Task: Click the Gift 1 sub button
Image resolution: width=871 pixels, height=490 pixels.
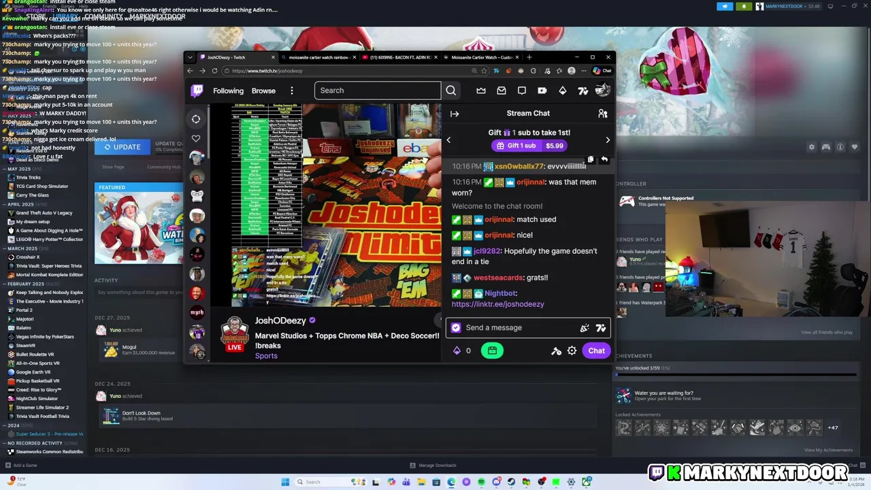Action: pos(531,146)
